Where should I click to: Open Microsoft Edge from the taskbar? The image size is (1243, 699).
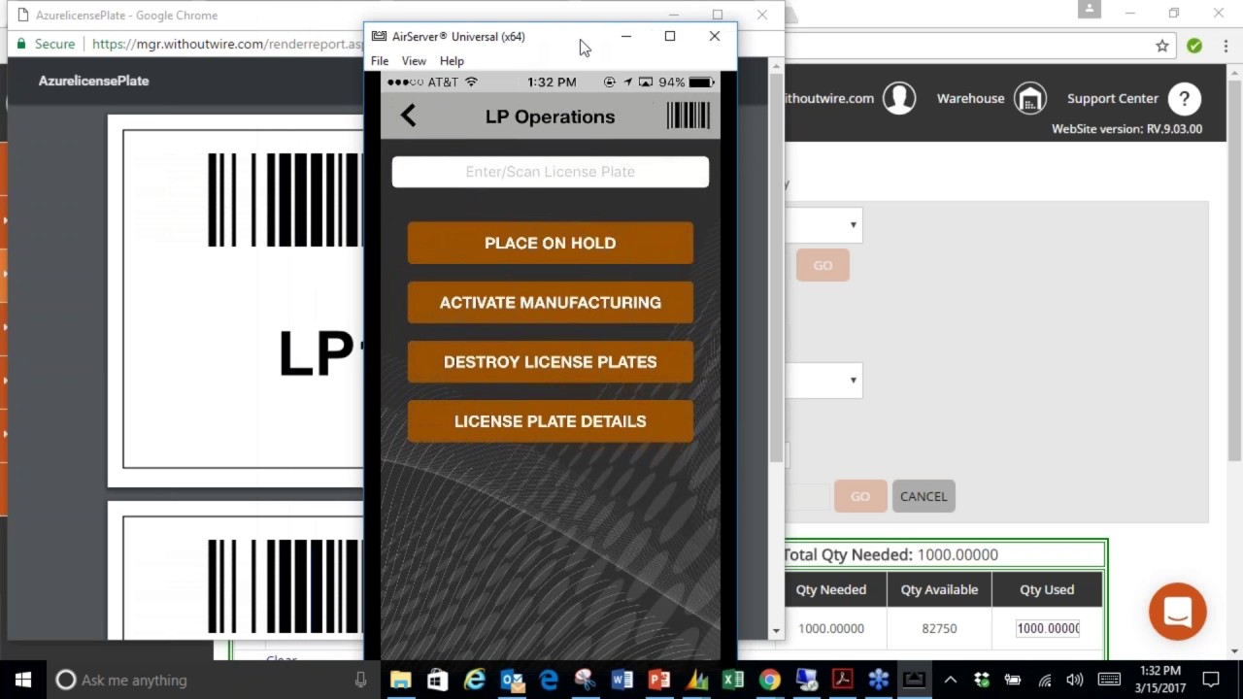coord(549,680)
